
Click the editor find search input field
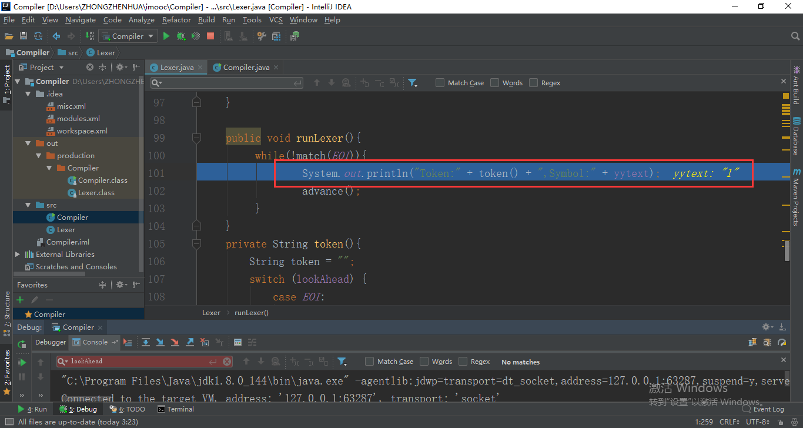(x=227, y=83)
